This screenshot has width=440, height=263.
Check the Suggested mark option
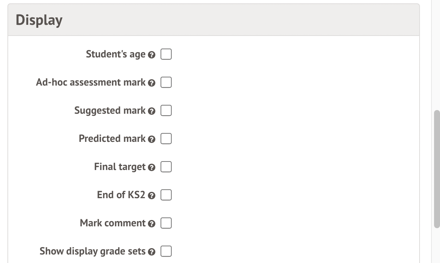(x=166, y=111)
